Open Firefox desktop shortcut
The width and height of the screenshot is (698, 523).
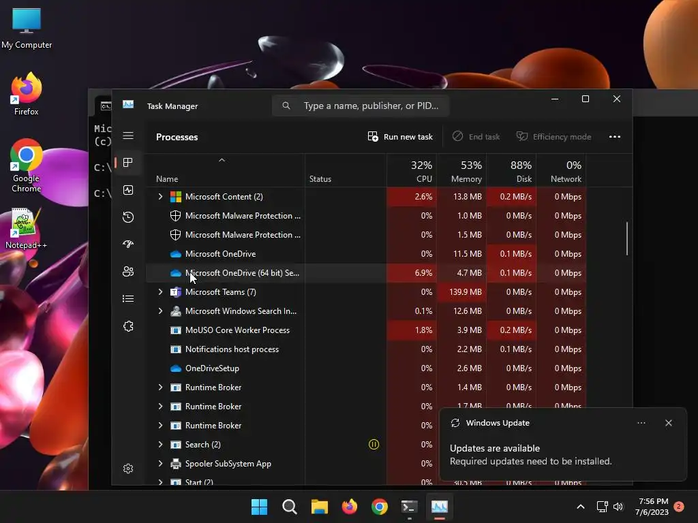[27, 94]
